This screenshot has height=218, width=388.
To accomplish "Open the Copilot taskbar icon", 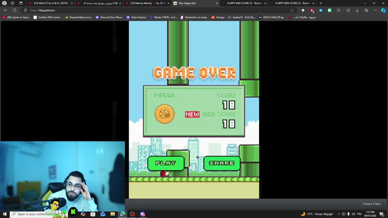I will tap(83, 214).
